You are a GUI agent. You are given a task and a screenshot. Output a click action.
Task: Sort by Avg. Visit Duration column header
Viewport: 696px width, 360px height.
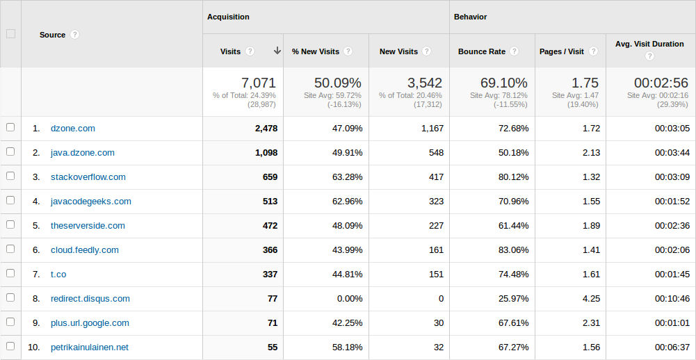coord(649,44)
